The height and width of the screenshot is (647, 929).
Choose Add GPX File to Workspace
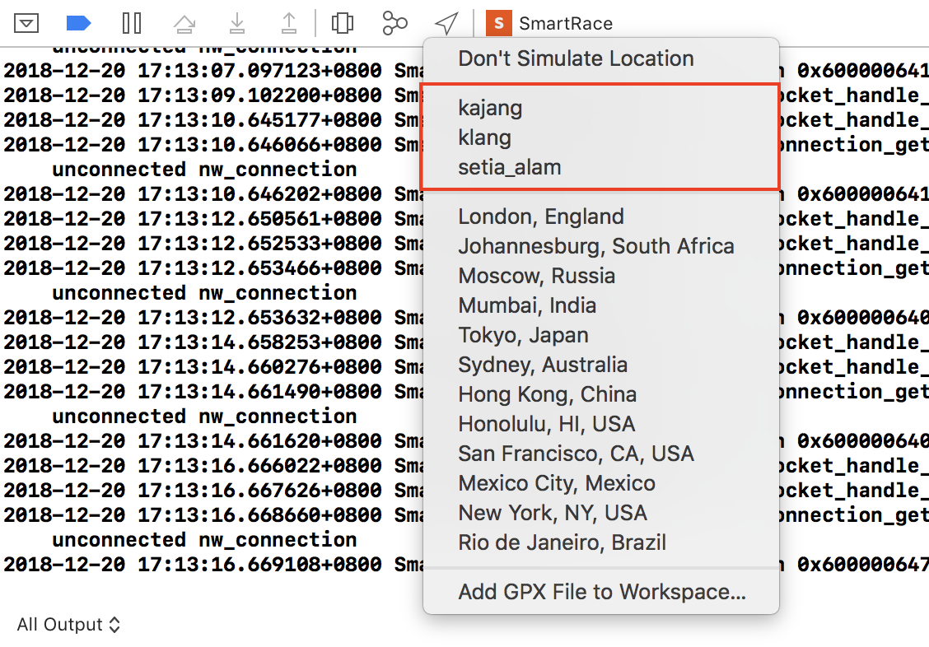point(600,592)
